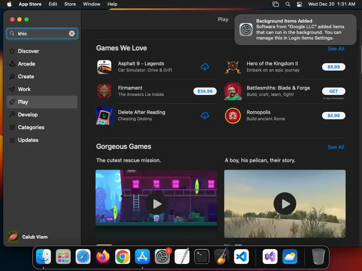This screenshot has height=271, width=362.
Task: Buy Hero of the Kingdom II for $8.99
Action: coord(334,67)
